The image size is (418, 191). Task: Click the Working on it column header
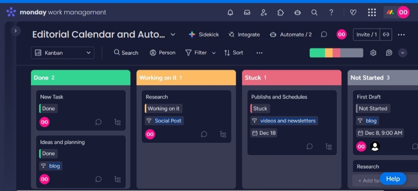click(186, 77)
